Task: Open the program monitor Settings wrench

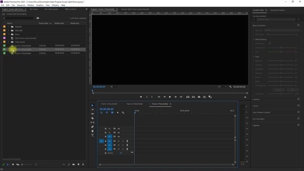Action: coord(230,87)
